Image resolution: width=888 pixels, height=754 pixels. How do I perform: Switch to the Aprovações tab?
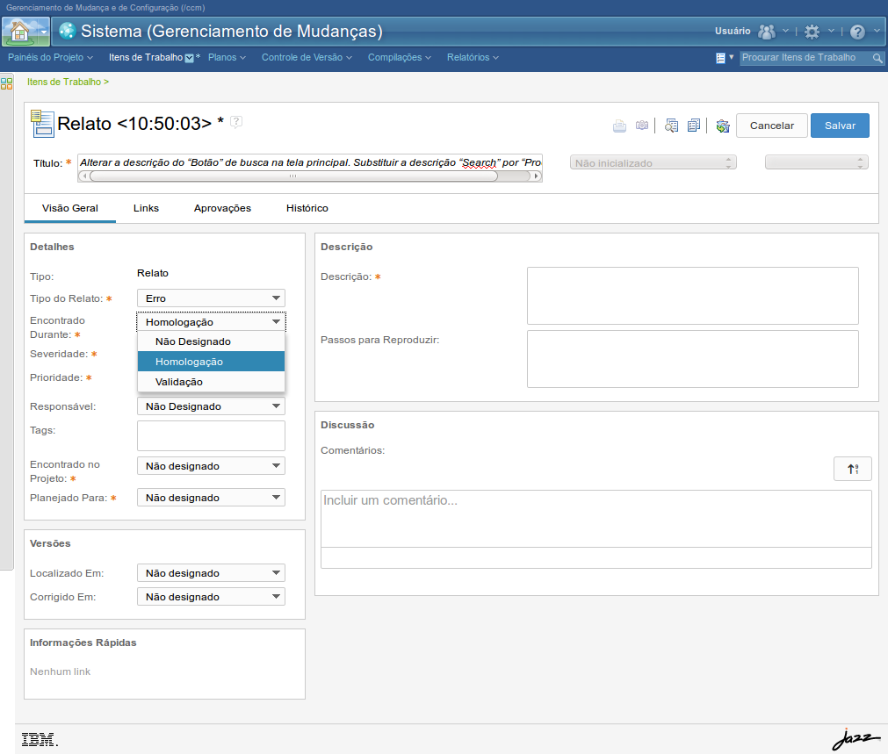pos(222,208)
